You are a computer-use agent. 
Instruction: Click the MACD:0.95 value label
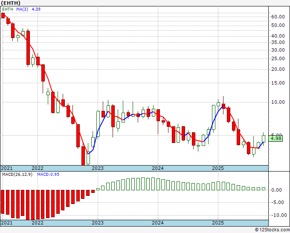(x=48, y=175)
